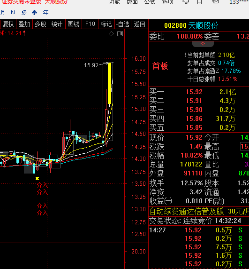Click the 交易状态 连续竞价 status line
The height and width of the screenshot is (269, 249).
coord(195,221)
